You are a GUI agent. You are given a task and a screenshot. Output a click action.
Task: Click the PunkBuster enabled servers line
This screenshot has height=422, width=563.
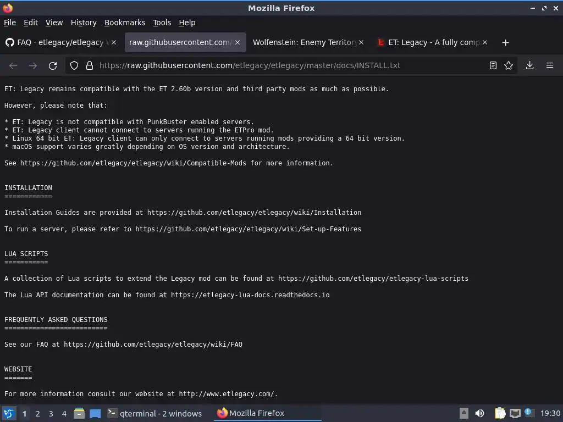pos(129,121)
